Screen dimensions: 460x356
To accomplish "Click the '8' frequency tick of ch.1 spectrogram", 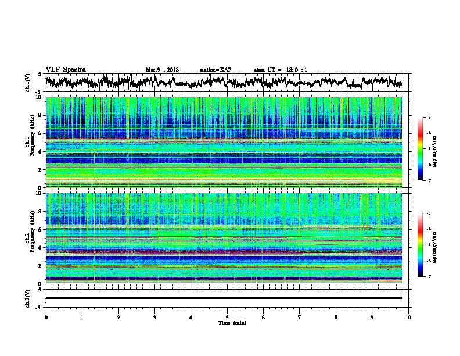I will 40,115.
